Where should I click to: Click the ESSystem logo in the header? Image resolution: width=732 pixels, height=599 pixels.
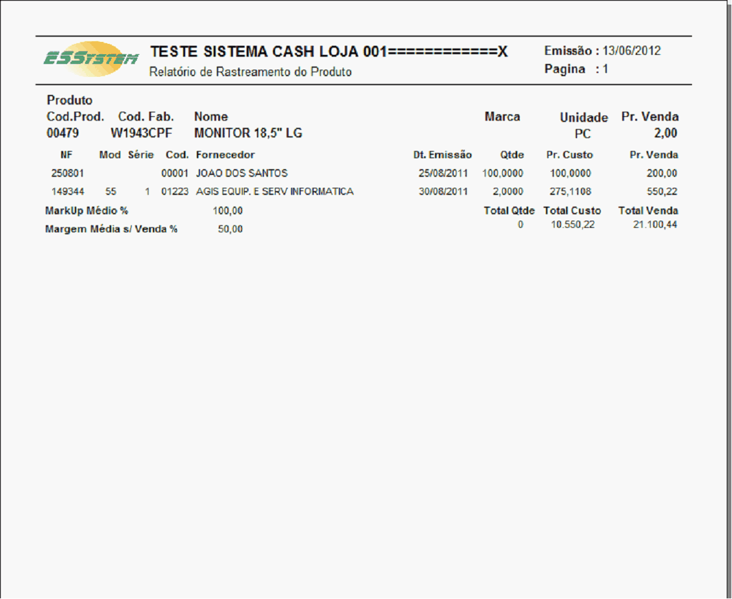(x=90, y=59)
